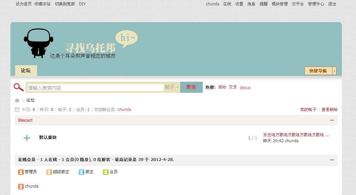Open DIY mode in the top bar
The image size is (356, 195).
tap(83, 4)
